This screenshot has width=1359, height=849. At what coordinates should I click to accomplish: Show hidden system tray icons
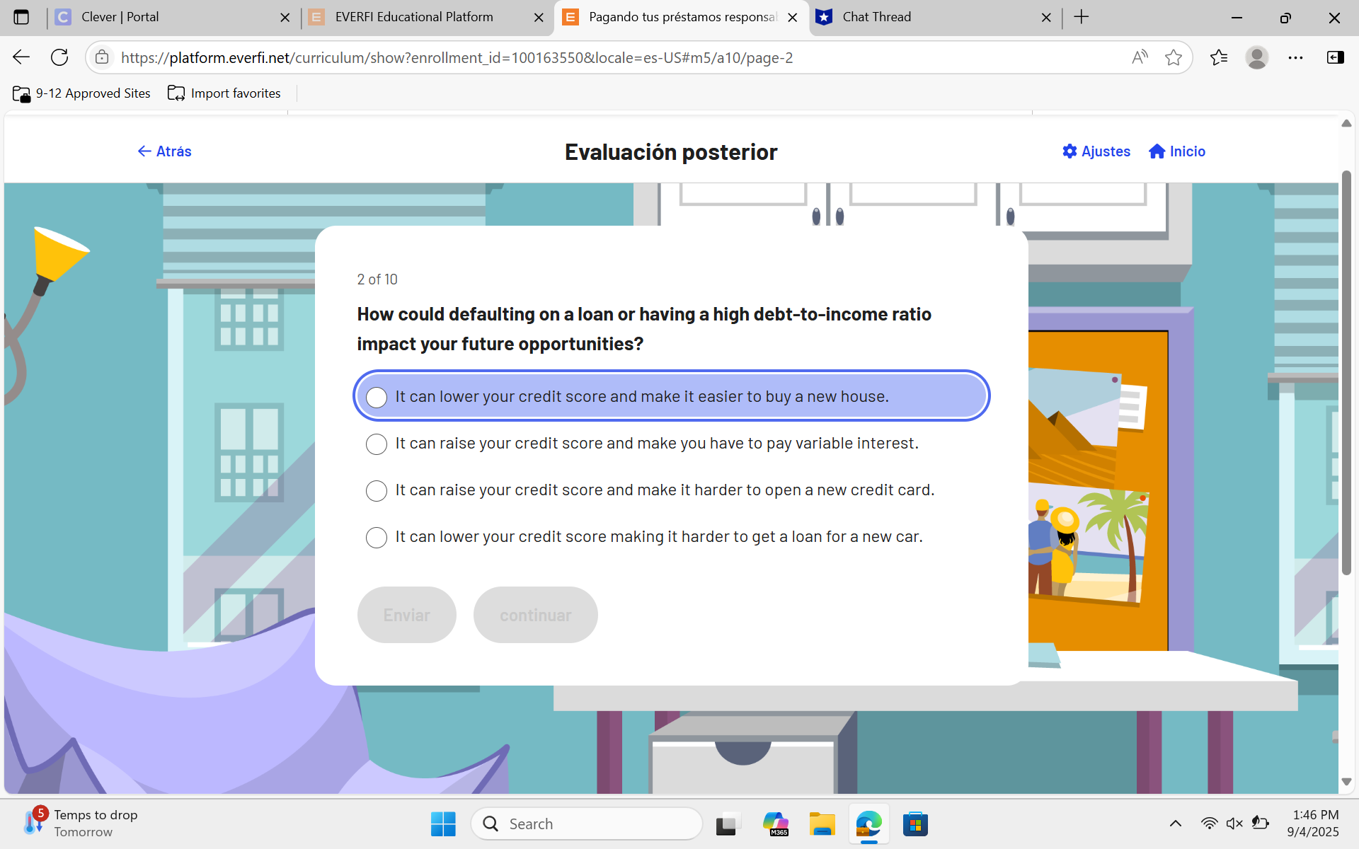(x=1176, y=823)
